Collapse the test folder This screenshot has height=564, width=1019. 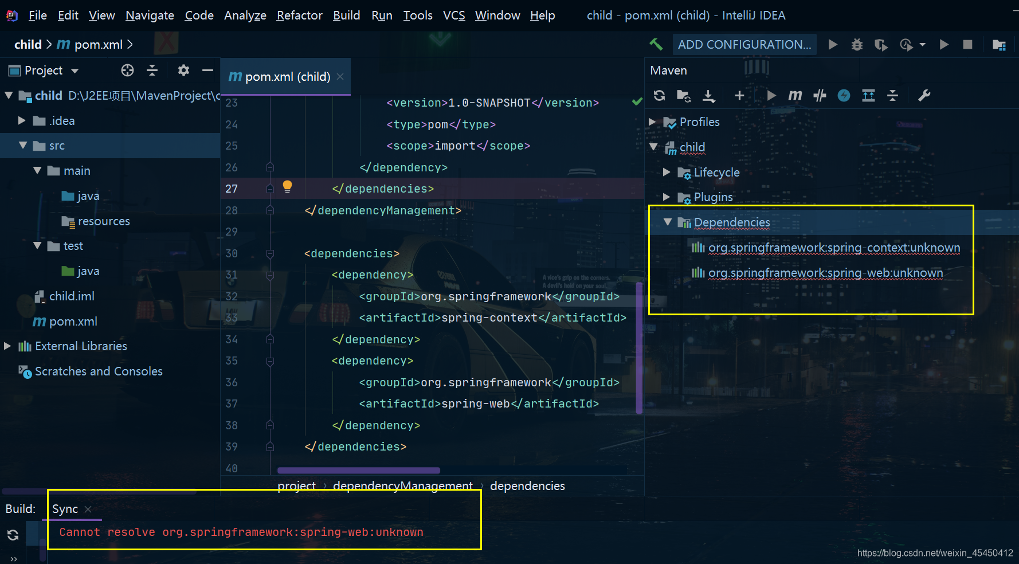[x=37, y=245]
